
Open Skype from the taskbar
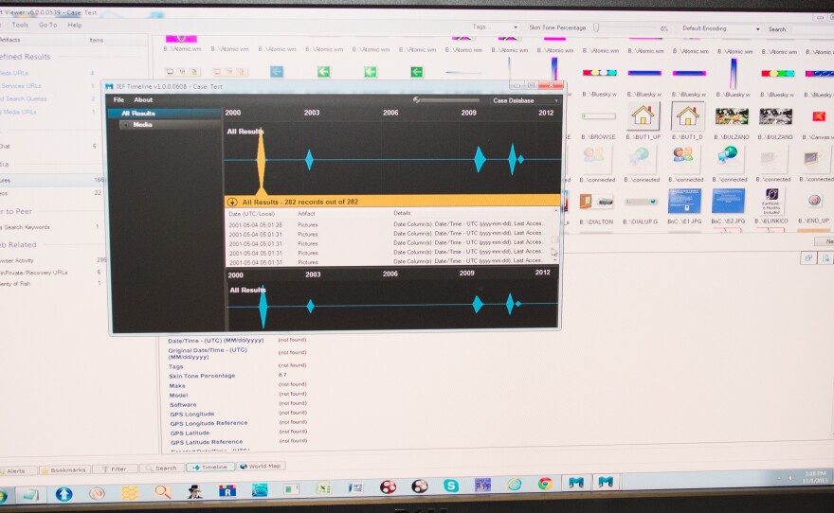coord(451,486)
